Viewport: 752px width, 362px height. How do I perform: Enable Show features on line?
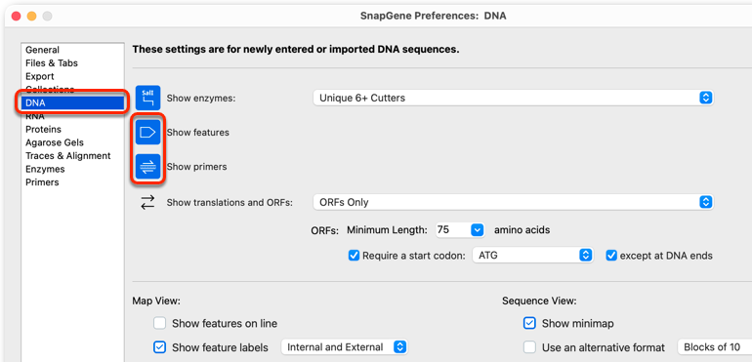tap(160, 324)
